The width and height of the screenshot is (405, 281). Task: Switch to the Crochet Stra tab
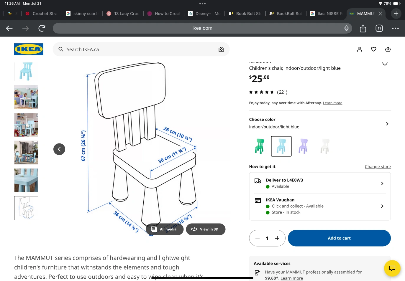[42, 14]
